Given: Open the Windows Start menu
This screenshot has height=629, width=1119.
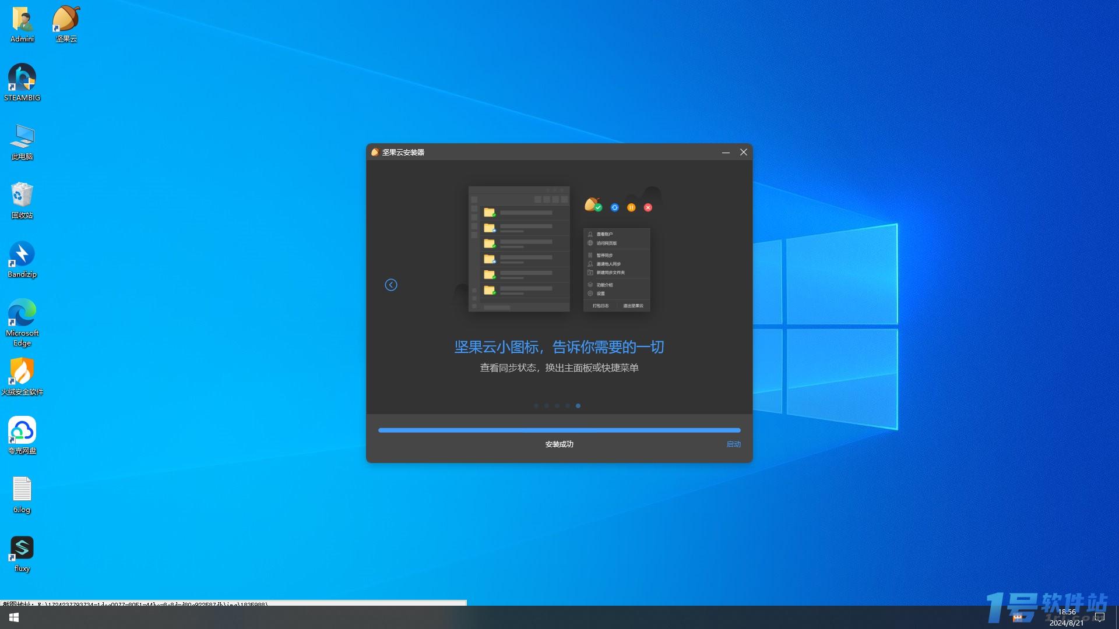Looking at the screenshot, I should pyautogui.click(x=14, y=617).
